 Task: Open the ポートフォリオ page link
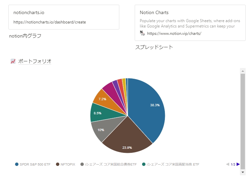(35, 61)
